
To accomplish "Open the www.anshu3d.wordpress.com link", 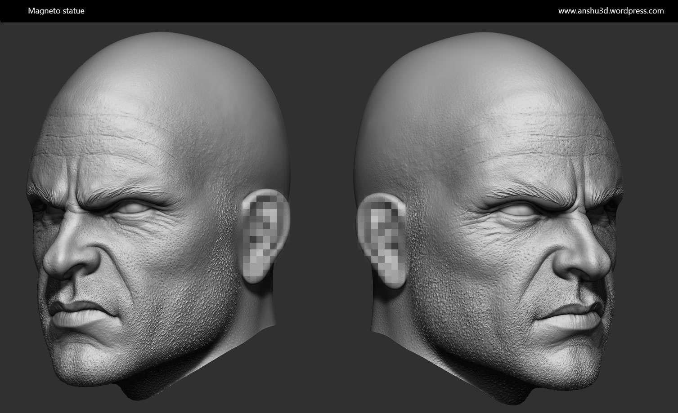I will click(611, 11).
